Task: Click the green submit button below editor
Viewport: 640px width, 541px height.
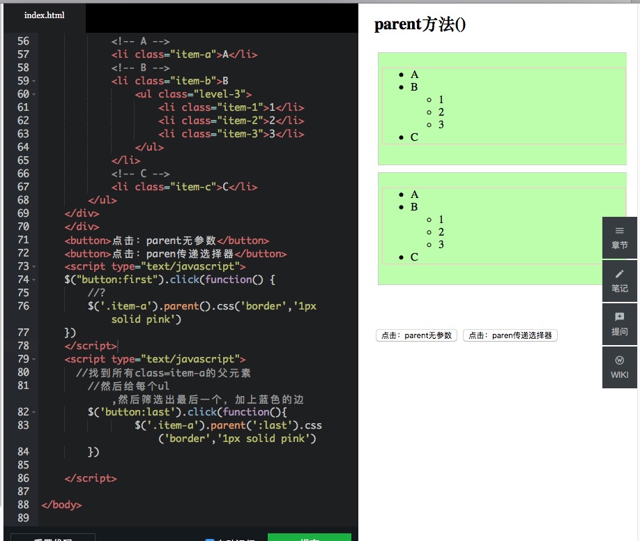Action: (309, 538)
